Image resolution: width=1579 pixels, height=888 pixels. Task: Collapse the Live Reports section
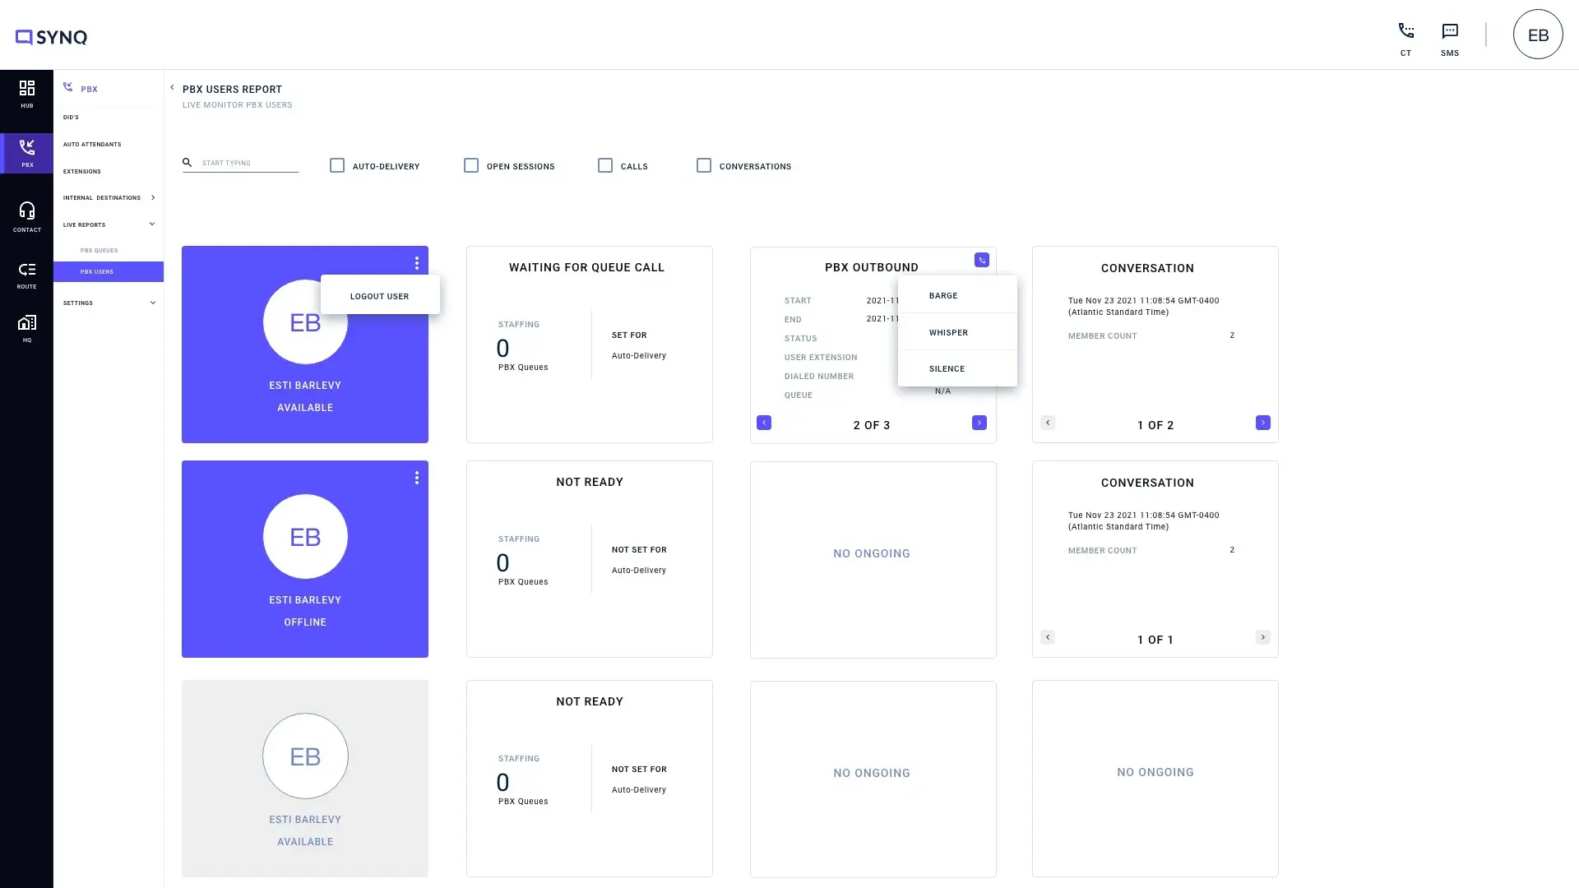point(152,224)
